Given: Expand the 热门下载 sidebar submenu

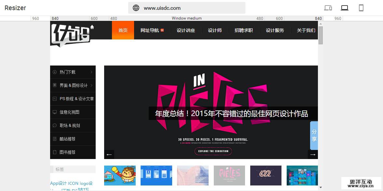Looking at the screenshot, I should (x=91, y=72).
